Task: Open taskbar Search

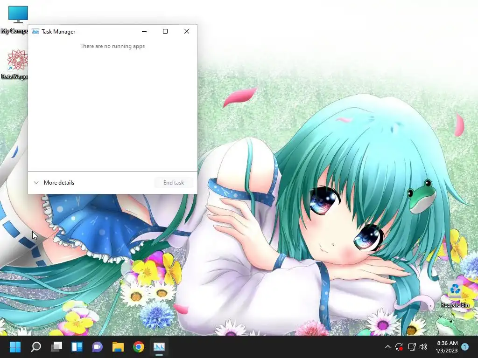Action: (36, 347)
